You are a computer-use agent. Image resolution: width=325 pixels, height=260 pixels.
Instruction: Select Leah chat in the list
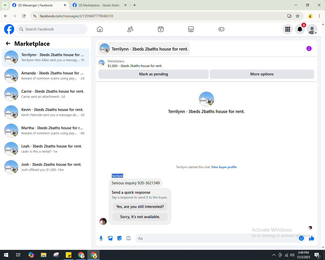click(46, 149)
